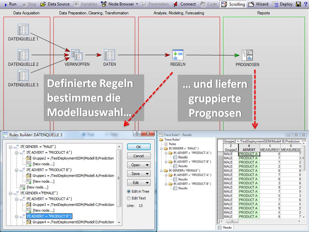Click the DATENQUELLE 1 node icon
The width and height of the screenshot is (309, 232).
coord(23,29)
